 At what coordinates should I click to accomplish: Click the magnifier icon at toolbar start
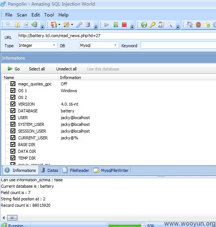[x=8, y=25]
